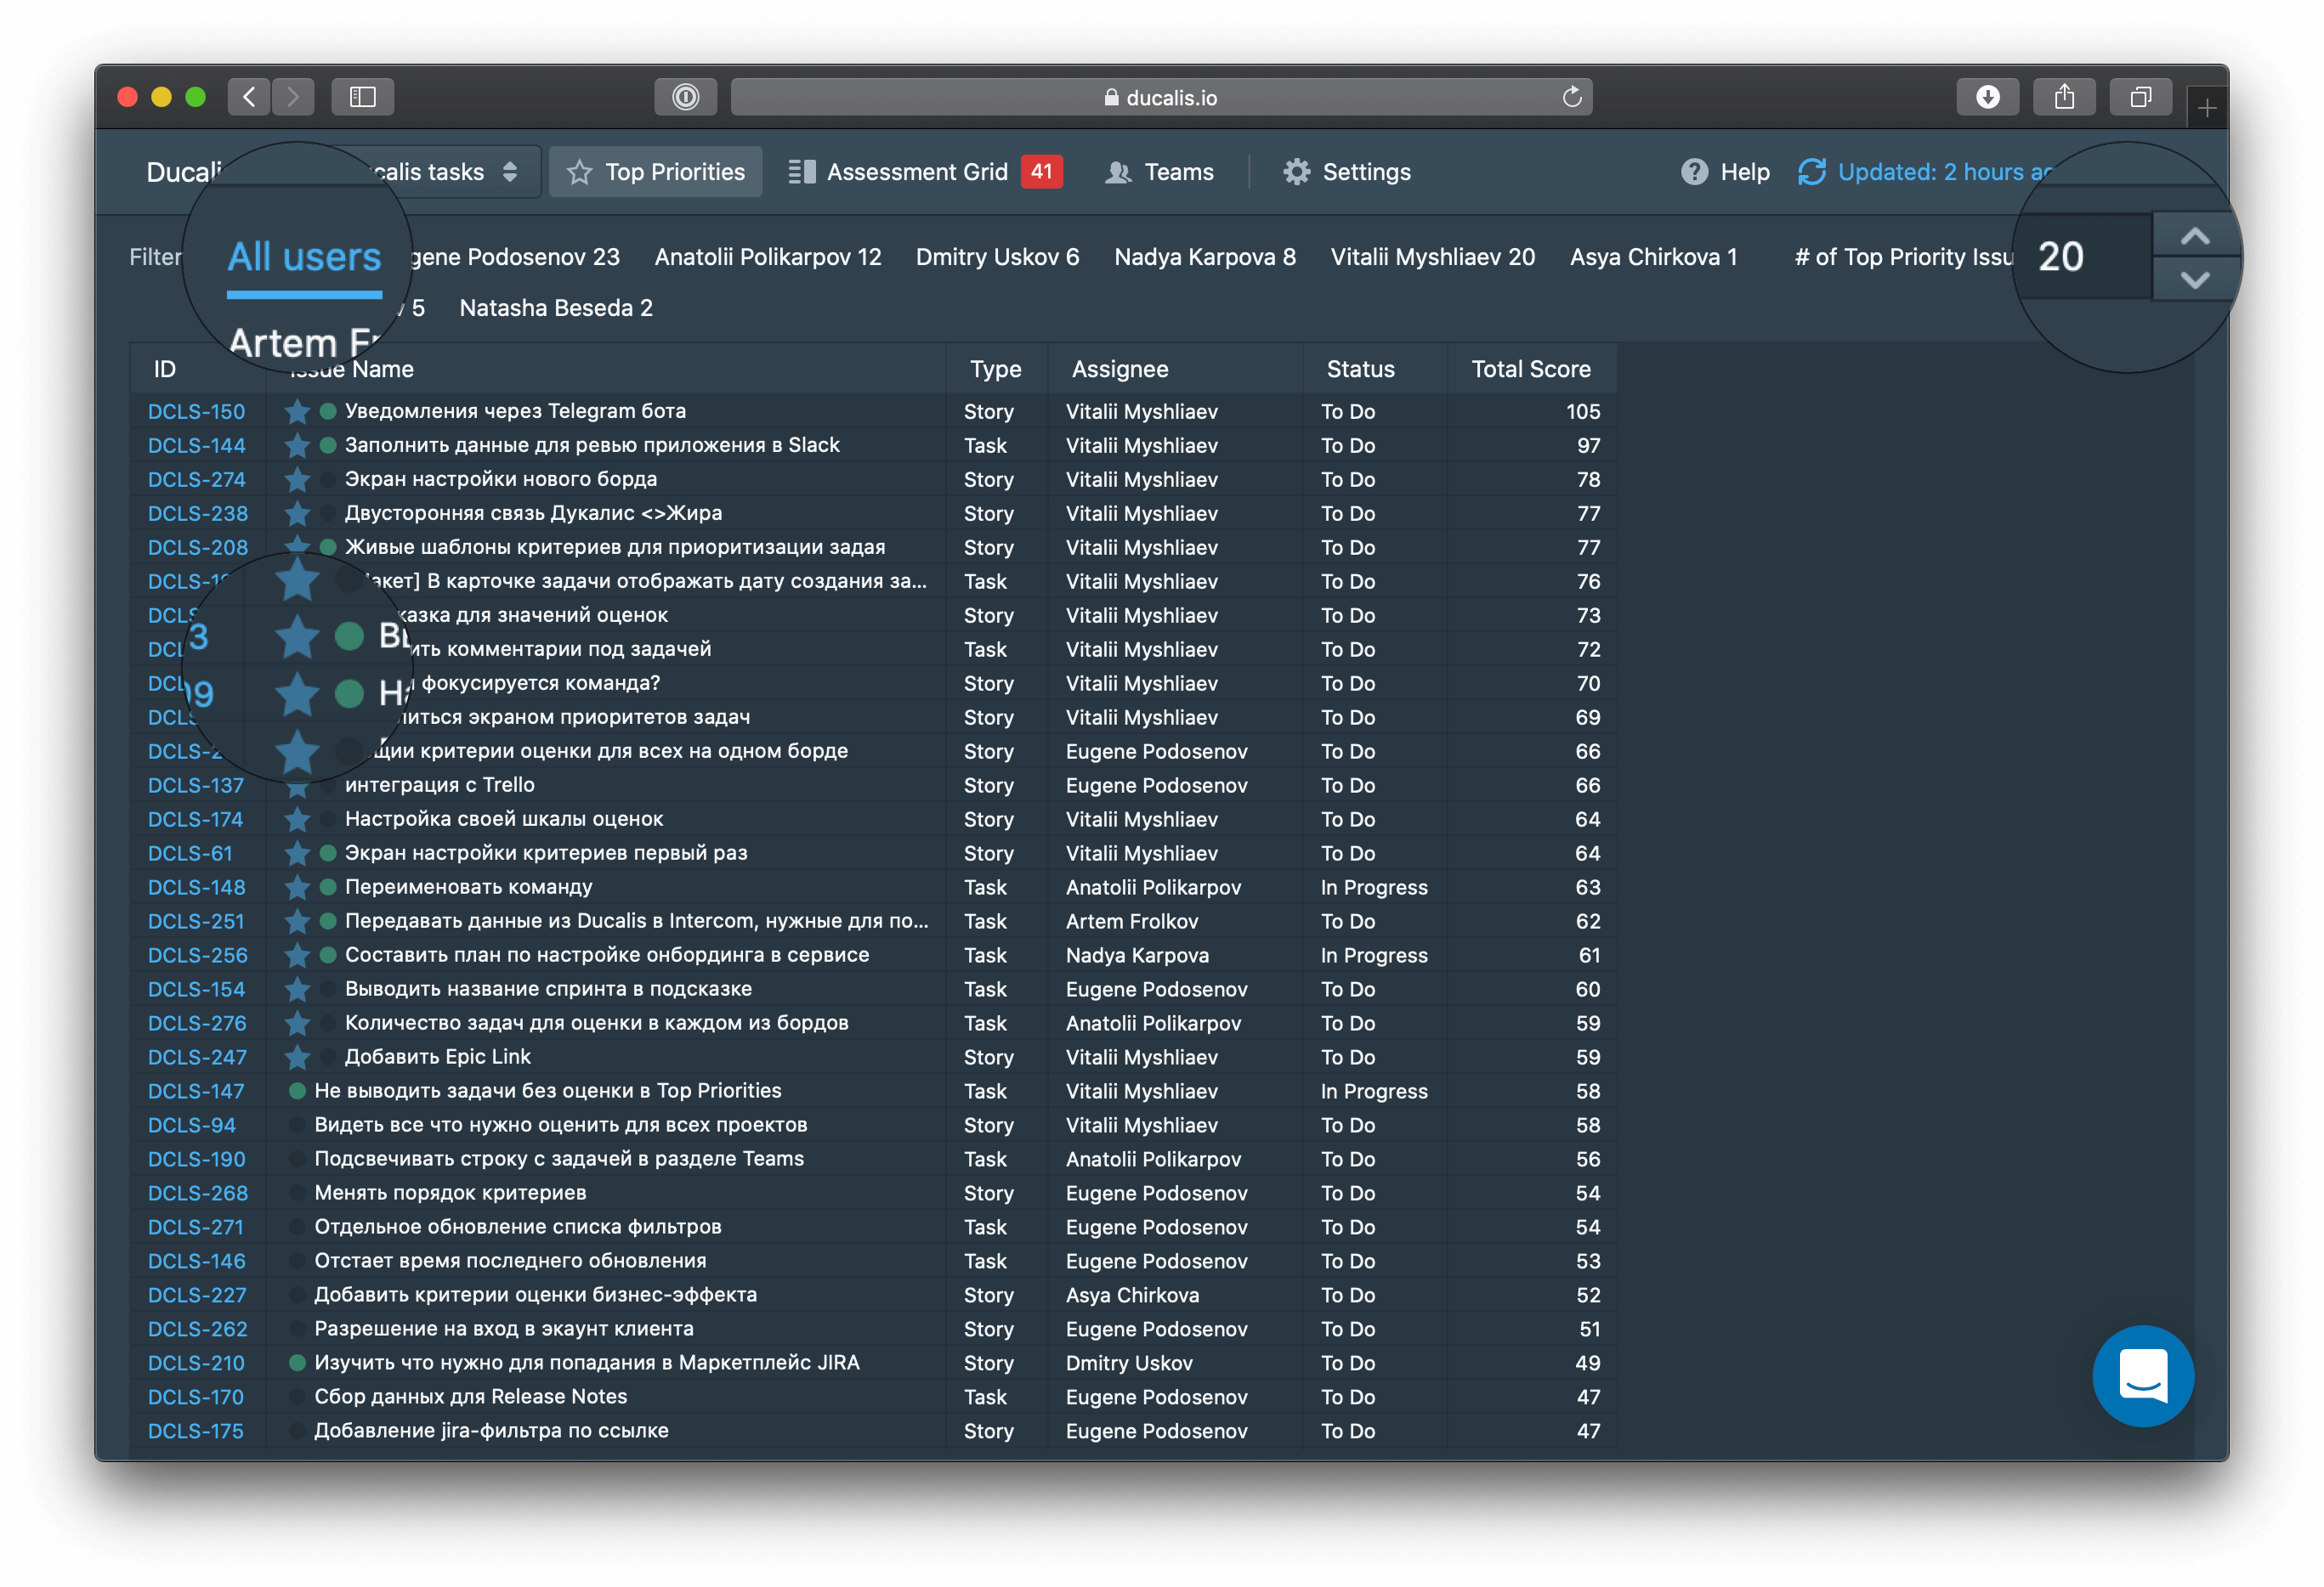Screen dimensions: 2324x1587
Task: Open the Safari downloads icon
Action: pos(1987,97)
